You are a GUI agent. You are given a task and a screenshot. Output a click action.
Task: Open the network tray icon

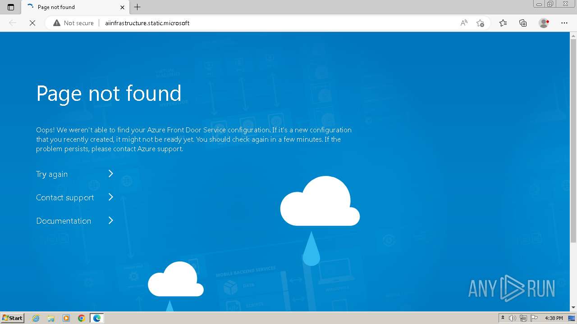523,318
